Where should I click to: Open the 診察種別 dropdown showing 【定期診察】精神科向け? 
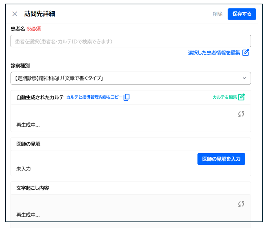point(130,78)
